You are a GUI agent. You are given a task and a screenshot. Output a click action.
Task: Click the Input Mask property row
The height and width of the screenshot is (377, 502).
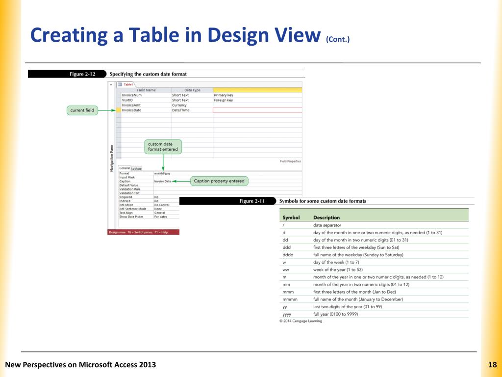click(210, 177)
